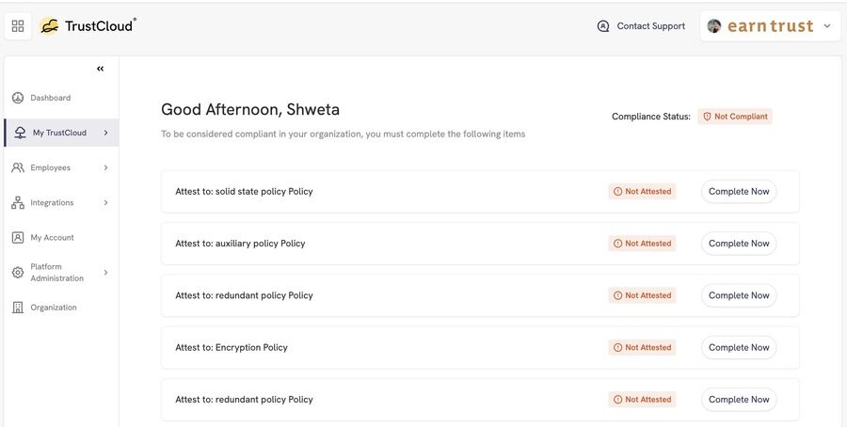The height and width of the screenshot is (427, 847).
Task: Open My Account profile icon
Action: [18, 238]
